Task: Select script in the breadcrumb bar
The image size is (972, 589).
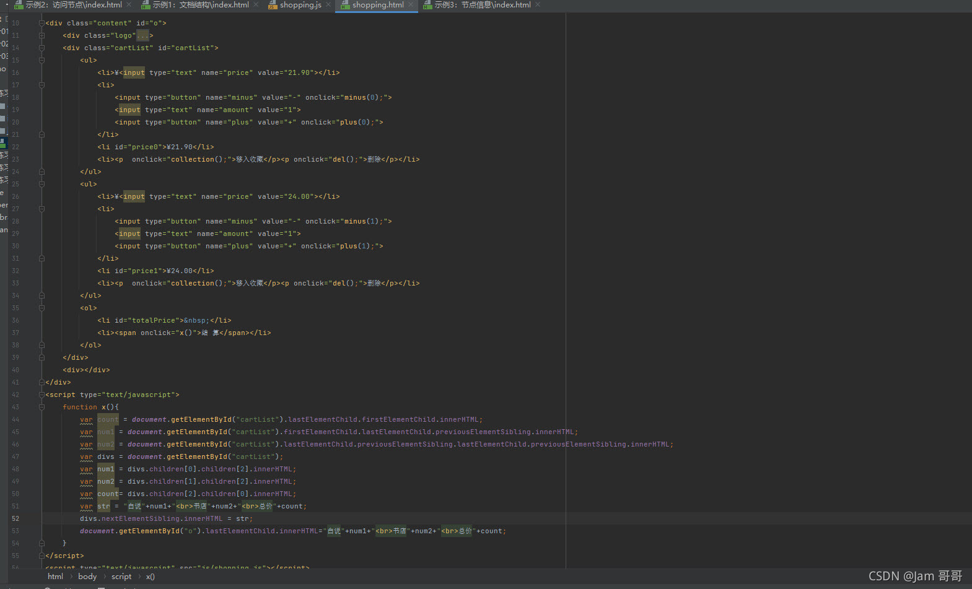Action: point(121,577)
